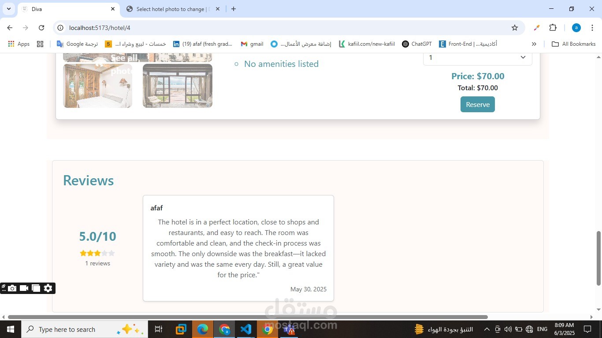Click the battery tray icon
Screen dimensions: 602x338
[x=519, y=329]
